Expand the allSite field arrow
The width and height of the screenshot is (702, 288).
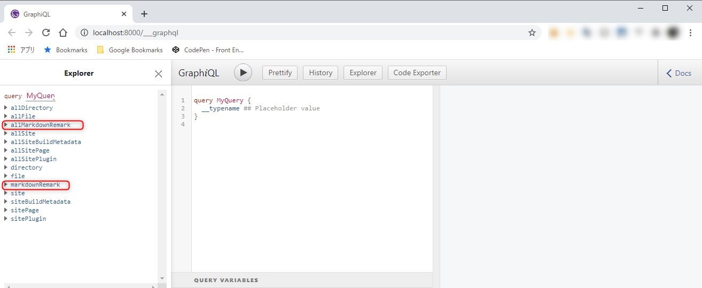point(6,133)
